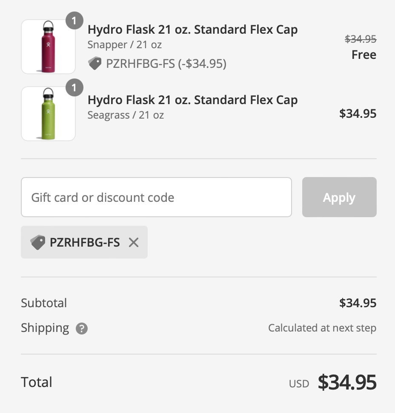Click the gift card or discount code field
The height and width of the screenshot is (413, 395).
pyautogui.click(x=156, y=197)
